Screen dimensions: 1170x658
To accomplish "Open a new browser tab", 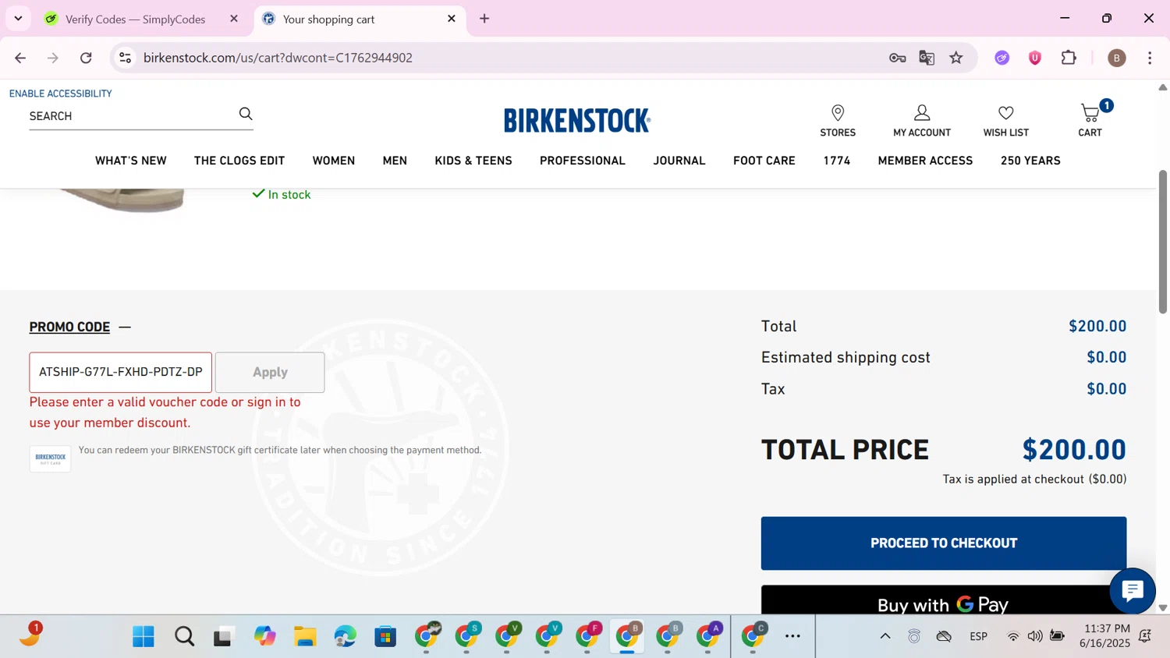I will [484, 19].
